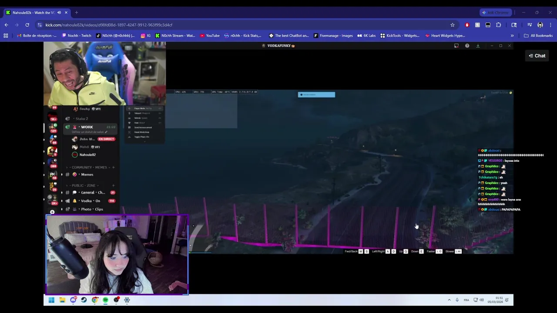Open the Memes text channel
Screen dimensions: 557x313
coord(87,174)
